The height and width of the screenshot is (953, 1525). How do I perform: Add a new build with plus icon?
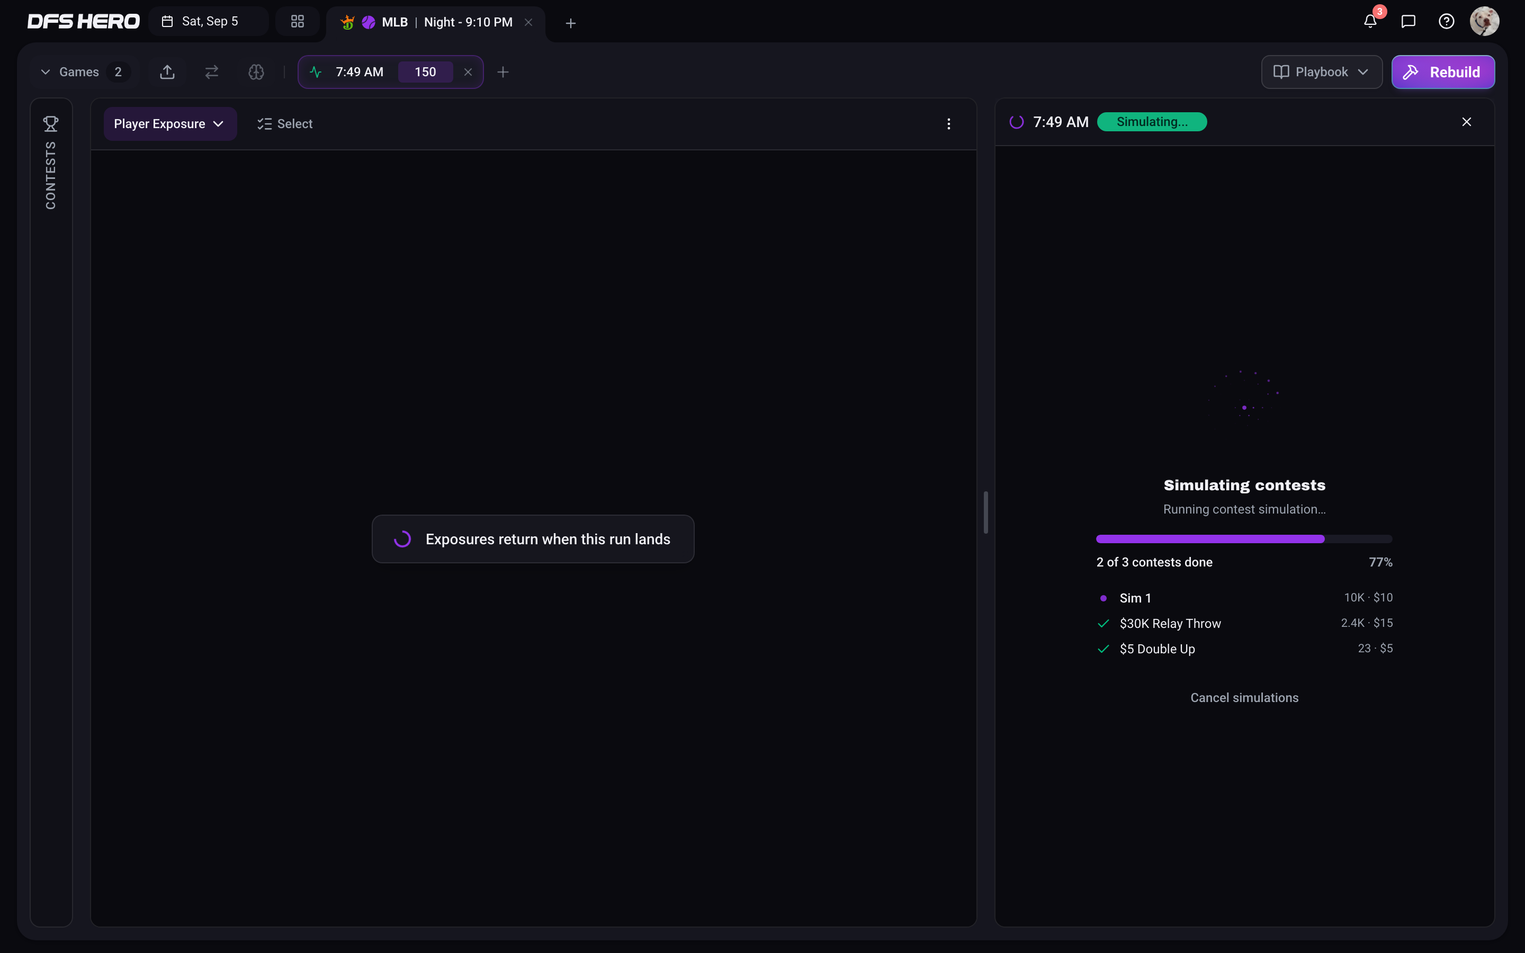(503, 72)
